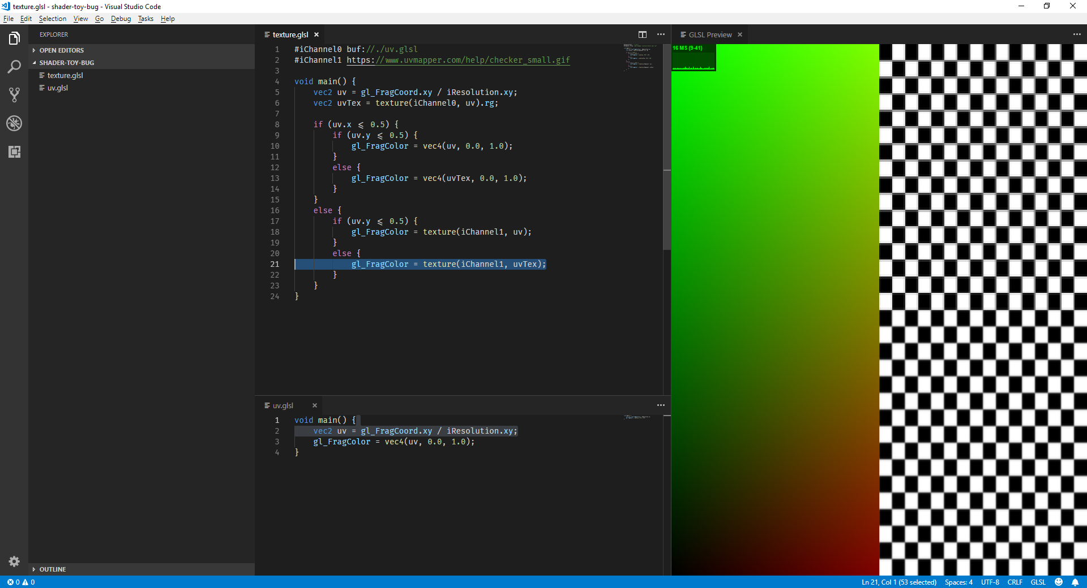Click the checkerboard area of the GLSL preview
Viewport: 1087px width, 588px height.
click(x=983, y=310)
